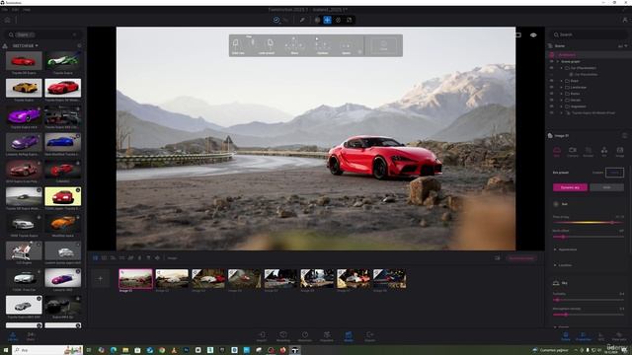Expand the Vegetation folder in scene graph
The width and height of the screenshot is (632, 355).
[562, 106]
